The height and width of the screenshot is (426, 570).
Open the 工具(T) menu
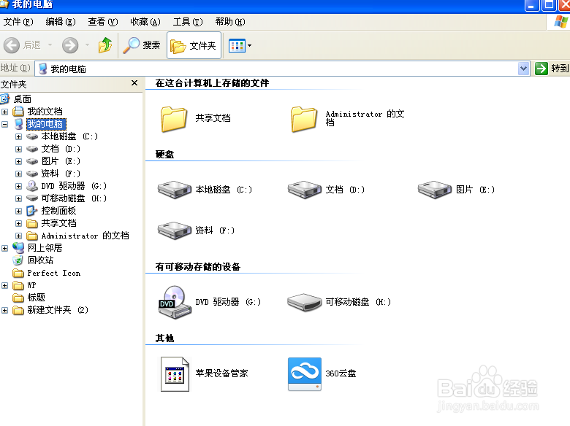(188, 22)
